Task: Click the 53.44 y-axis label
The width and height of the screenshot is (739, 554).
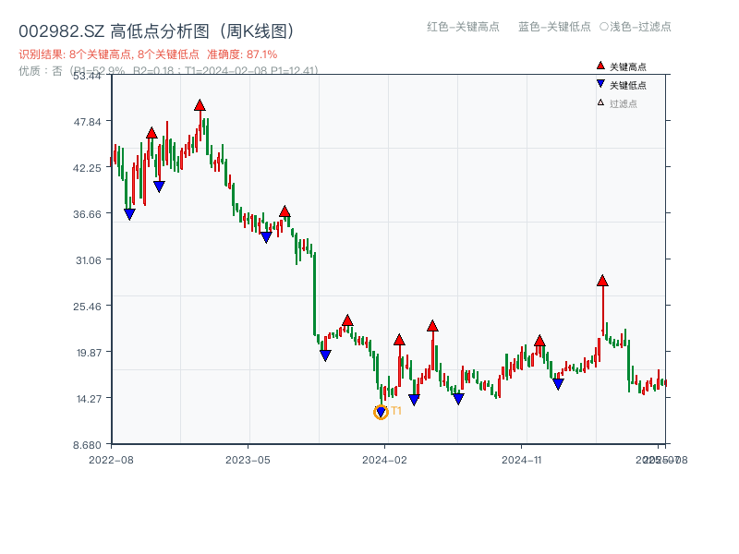Action: point(87,76)
